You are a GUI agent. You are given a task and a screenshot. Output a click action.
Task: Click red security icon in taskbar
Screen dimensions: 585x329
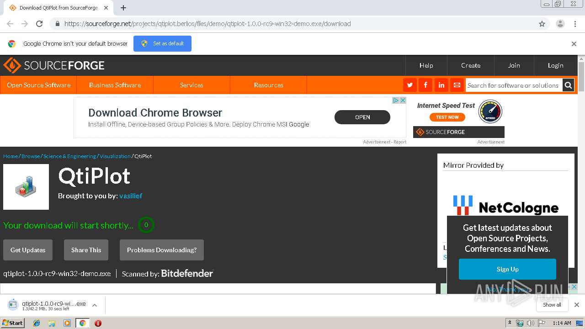tap(98, 323)
